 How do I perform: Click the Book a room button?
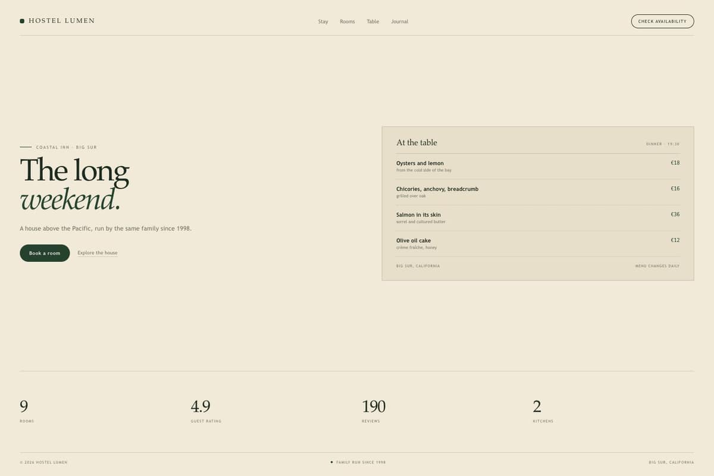coord(45,253)
